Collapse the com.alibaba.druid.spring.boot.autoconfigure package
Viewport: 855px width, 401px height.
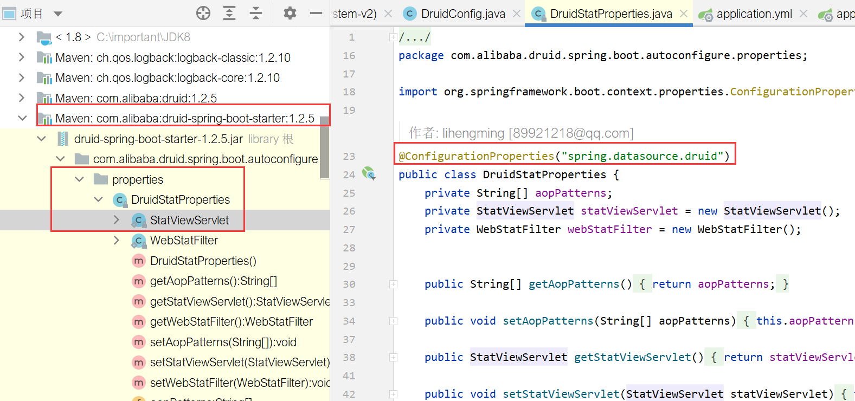[60, 159]
